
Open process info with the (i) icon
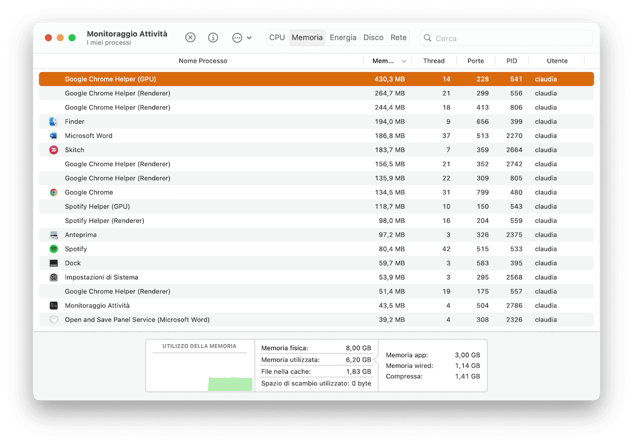point(213,37)
